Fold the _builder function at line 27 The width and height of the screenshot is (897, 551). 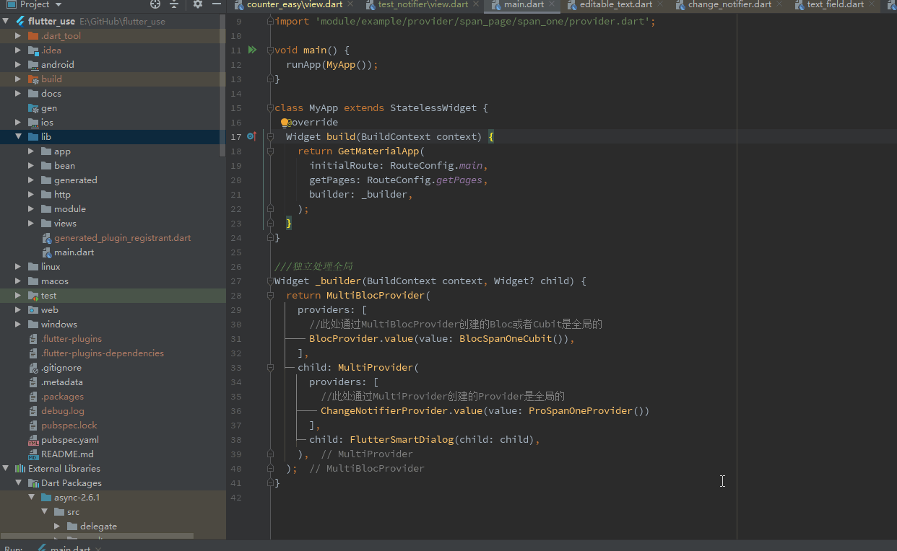tap(270, 281)
